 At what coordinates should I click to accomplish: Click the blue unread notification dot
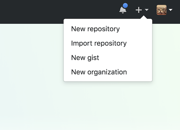click(x=125, y=6)
